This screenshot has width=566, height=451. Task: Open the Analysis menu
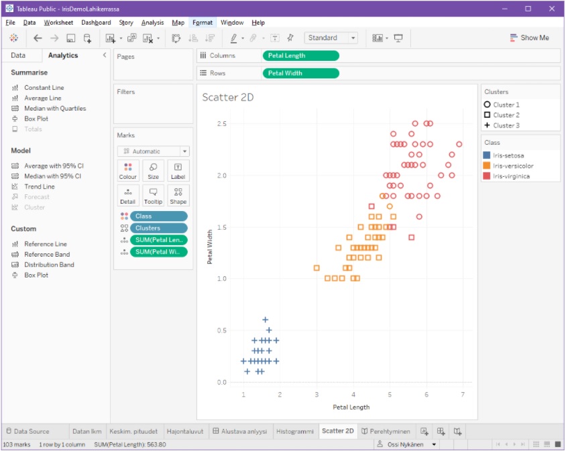tap(152, 22)
